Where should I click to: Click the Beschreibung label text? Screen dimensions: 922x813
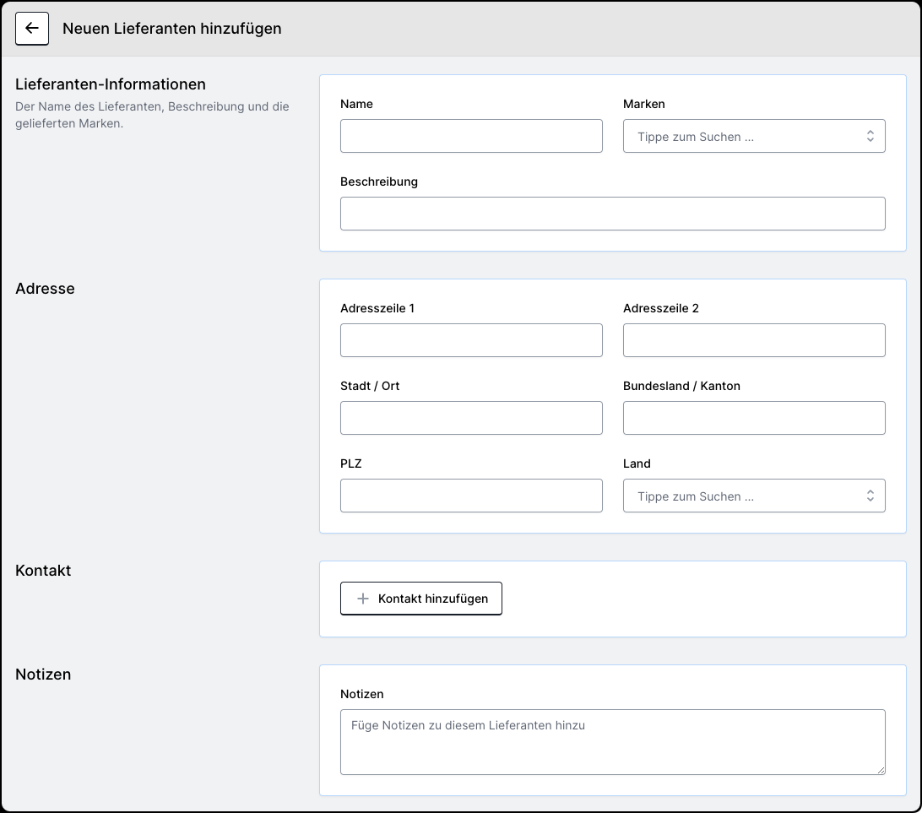click(x=379, y=182)
